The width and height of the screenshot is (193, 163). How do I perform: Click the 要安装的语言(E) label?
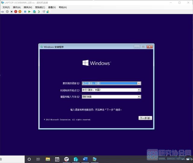[71, 83]
